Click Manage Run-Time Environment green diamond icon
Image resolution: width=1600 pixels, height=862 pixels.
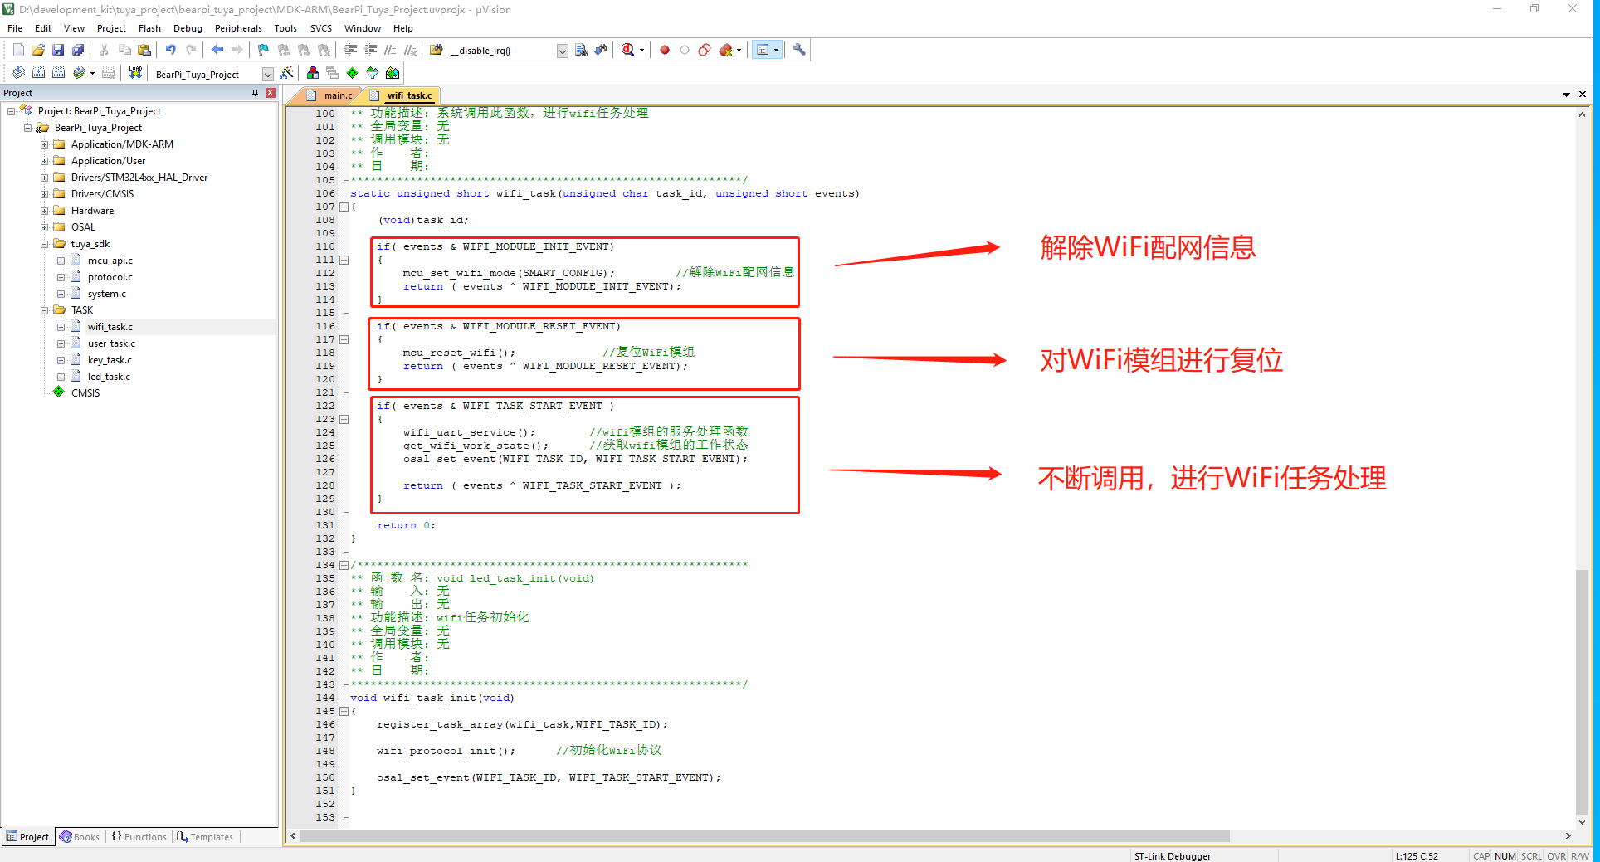tap(353, 73)
